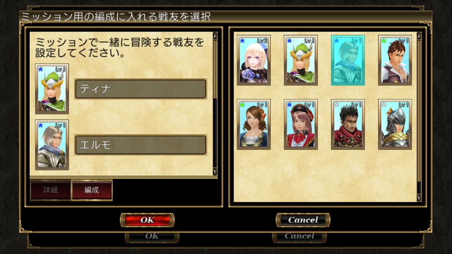Confirm with the red OK button
The image size is (452, 254).
click(147, 220)
